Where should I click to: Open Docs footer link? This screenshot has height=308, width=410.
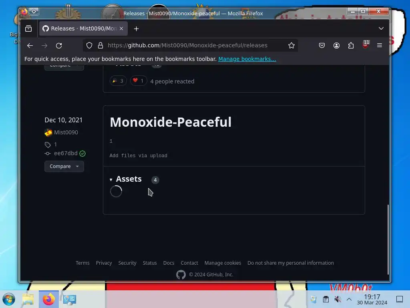(x=169, y=263)
